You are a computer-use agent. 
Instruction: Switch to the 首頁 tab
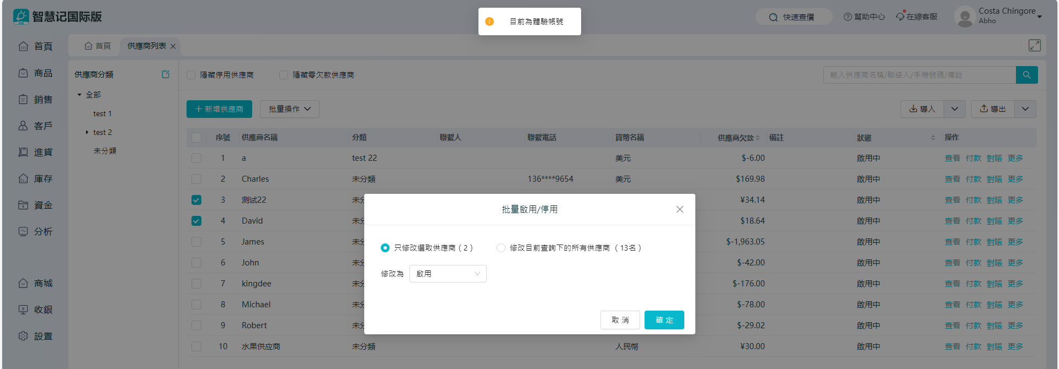pos(98,46)
